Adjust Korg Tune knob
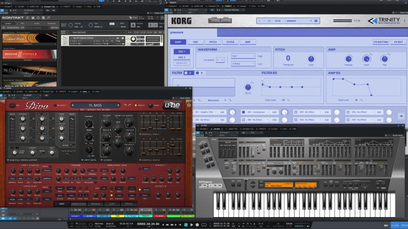The width and height of the screenshot is (408, 229). [x=311, y=59]
